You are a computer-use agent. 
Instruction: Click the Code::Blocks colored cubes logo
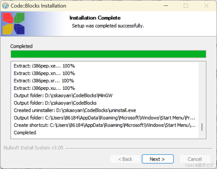(x=14, y=24)
